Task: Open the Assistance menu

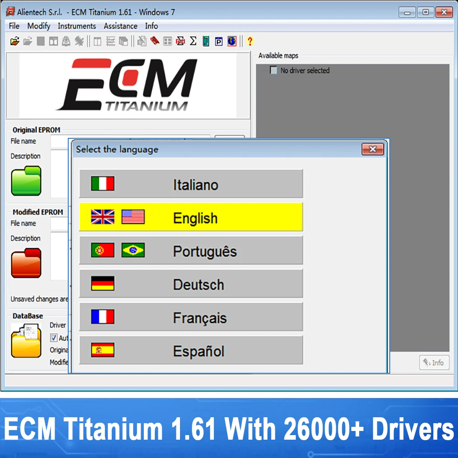Action: tap(120, 26)
